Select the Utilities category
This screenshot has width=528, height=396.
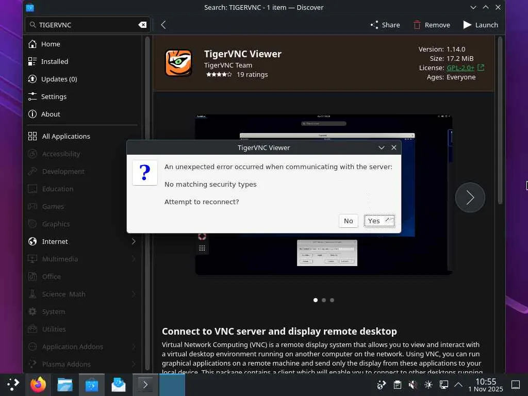tap(82, 329)
